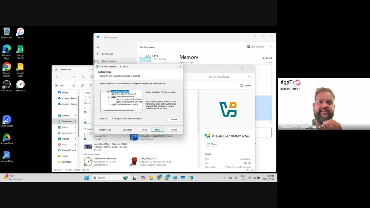Open the Google Docs desktop shortcut

point(7,156)
